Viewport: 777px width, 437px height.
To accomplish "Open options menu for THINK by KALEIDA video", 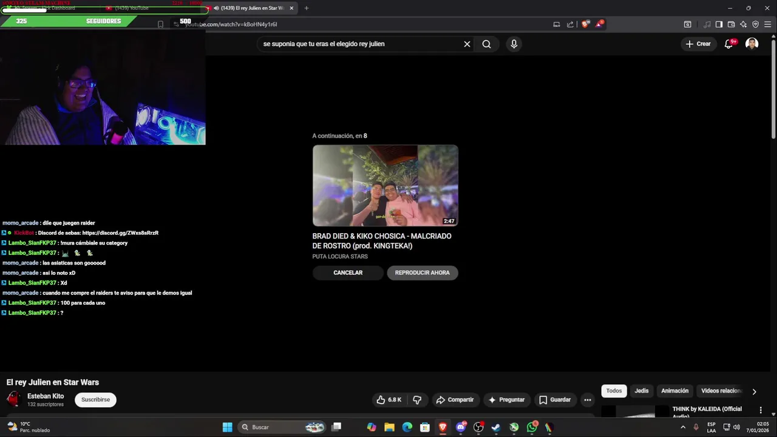I will (x=761, y=410).
